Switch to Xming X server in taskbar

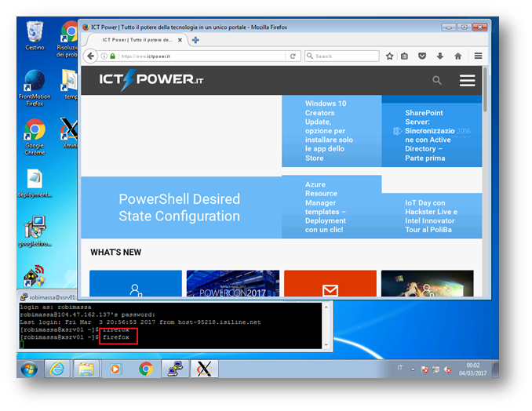(204, 369)
